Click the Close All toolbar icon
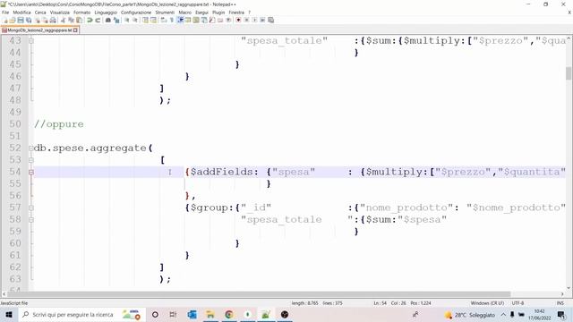The height and width of the screenshot is (322, 573). point(46,21)
